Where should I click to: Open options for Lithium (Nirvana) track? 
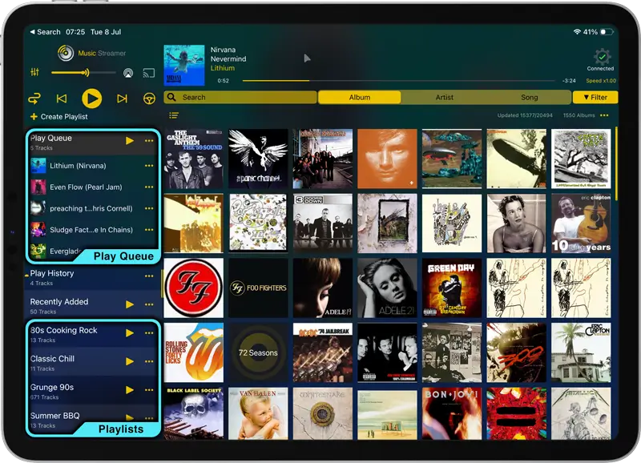tap(149, 166)
